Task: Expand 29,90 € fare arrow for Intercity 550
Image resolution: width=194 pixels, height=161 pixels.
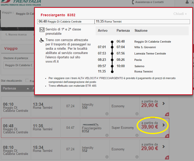Action: tap(163, 103)
